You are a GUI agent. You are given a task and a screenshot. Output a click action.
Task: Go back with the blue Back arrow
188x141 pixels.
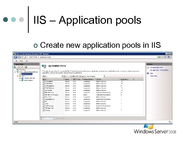pos(15,57)
